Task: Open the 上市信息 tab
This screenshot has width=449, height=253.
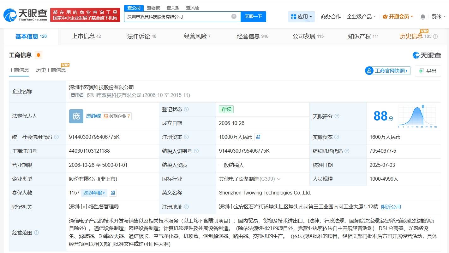Action: click(x=83, y=36)
